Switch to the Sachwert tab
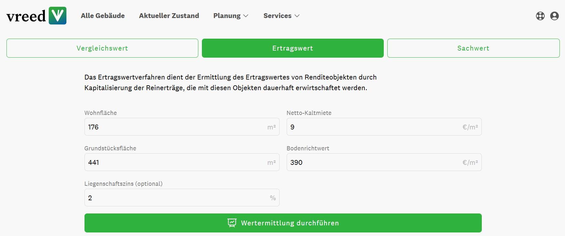The width and height of the screenshot is (565, 236). point(473,48)
